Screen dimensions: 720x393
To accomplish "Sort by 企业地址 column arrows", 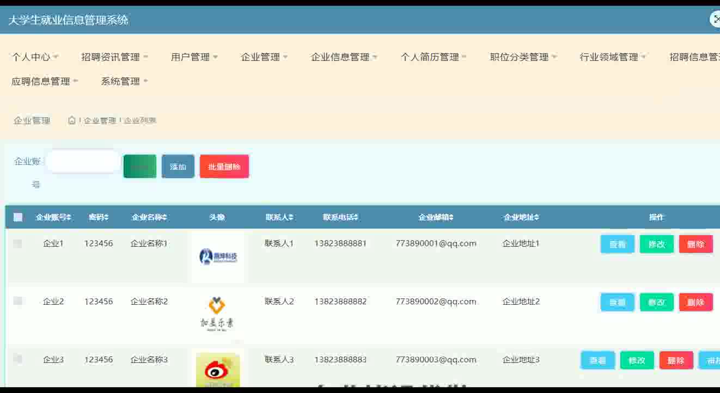I will click(536, 217).
